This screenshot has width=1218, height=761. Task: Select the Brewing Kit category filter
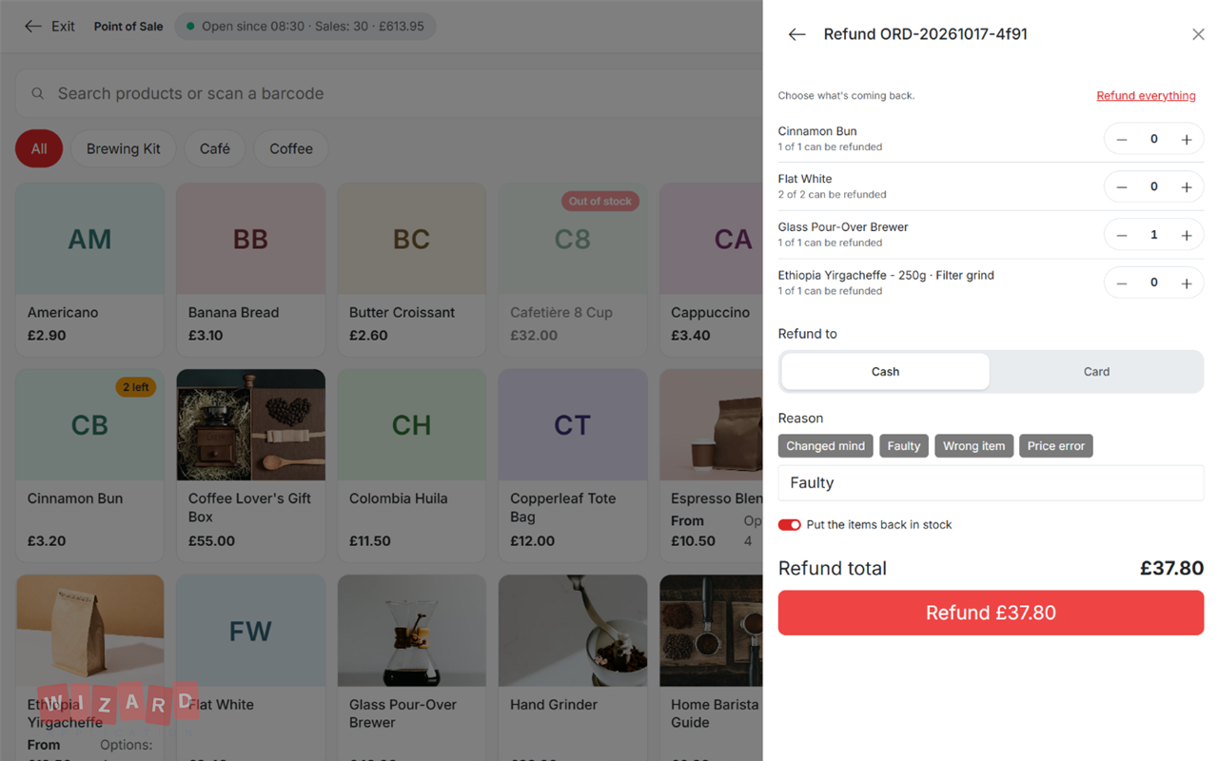(124, 148)
